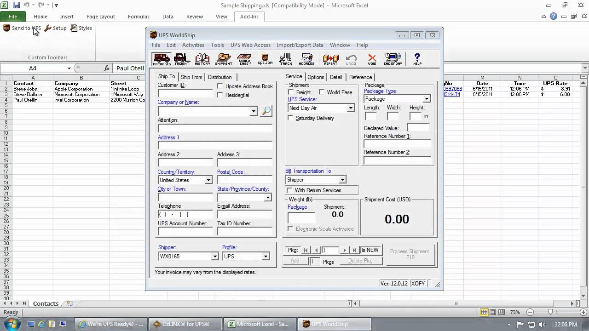Expand UPS Service dropdown
Viewport: 589px width, 331px height.
tap(351, 108)
